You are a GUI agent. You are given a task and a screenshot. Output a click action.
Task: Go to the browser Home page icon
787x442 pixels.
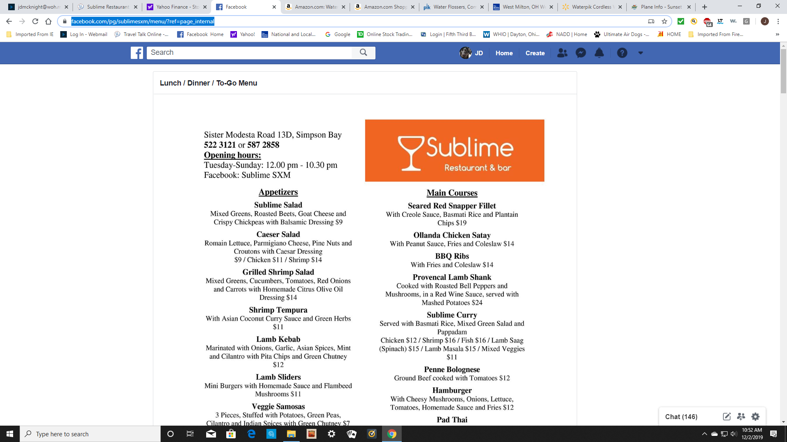click(48, 21)
